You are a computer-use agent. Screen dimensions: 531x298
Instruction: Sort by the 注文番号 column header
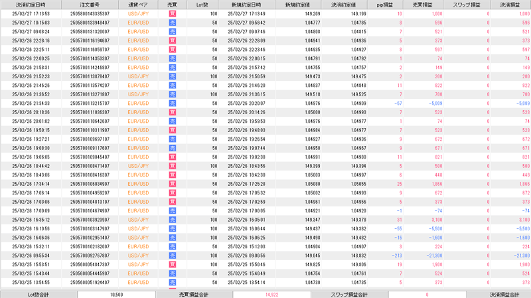click(x=90, y=5)
